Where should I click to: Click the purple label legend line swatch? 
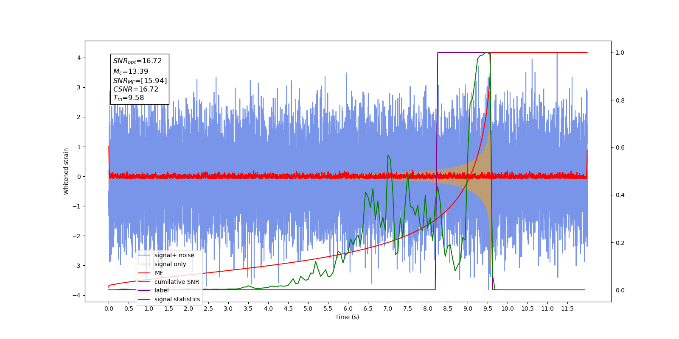click(x=144, y=291)
